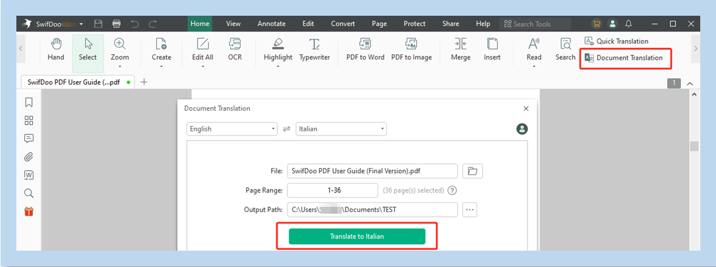
Task: Click the Insert page tool
Action: click(492, 50)
